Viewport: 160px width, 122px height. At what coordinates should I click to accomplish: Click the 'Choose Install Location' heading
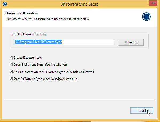[x=21, y=13]
